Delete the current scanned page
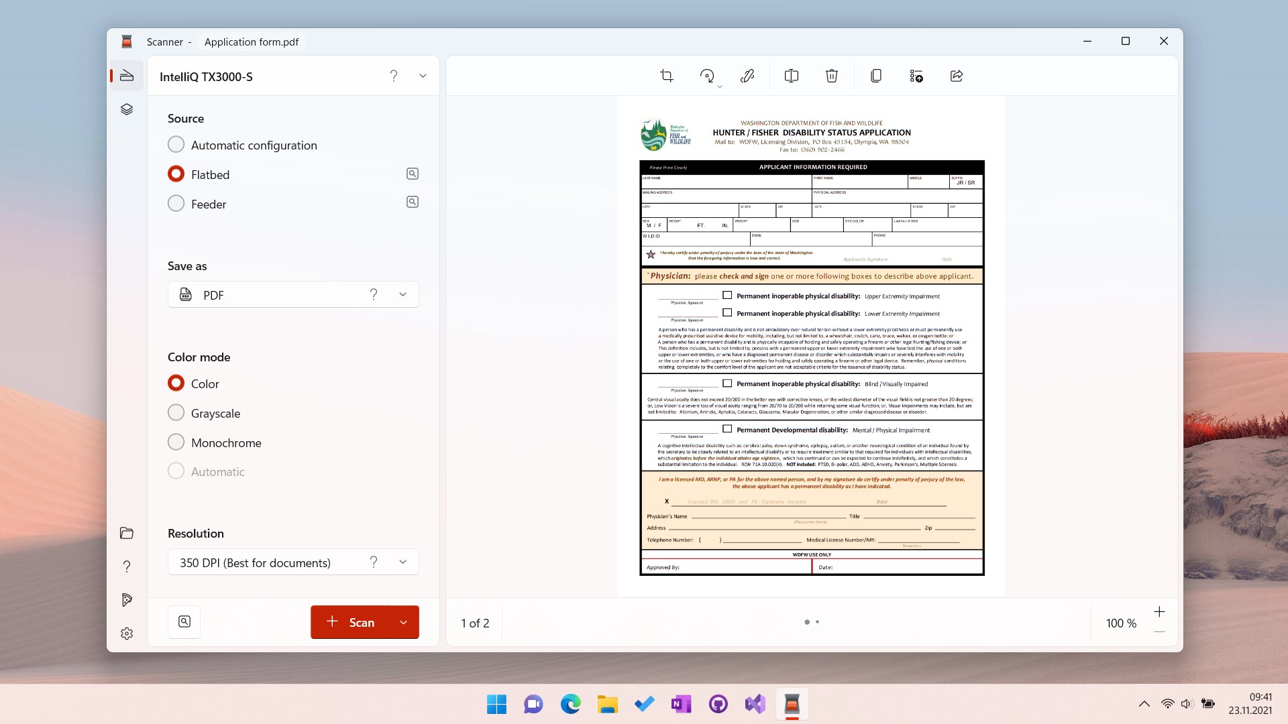1288x724 pixels. (x=832, y=76)
